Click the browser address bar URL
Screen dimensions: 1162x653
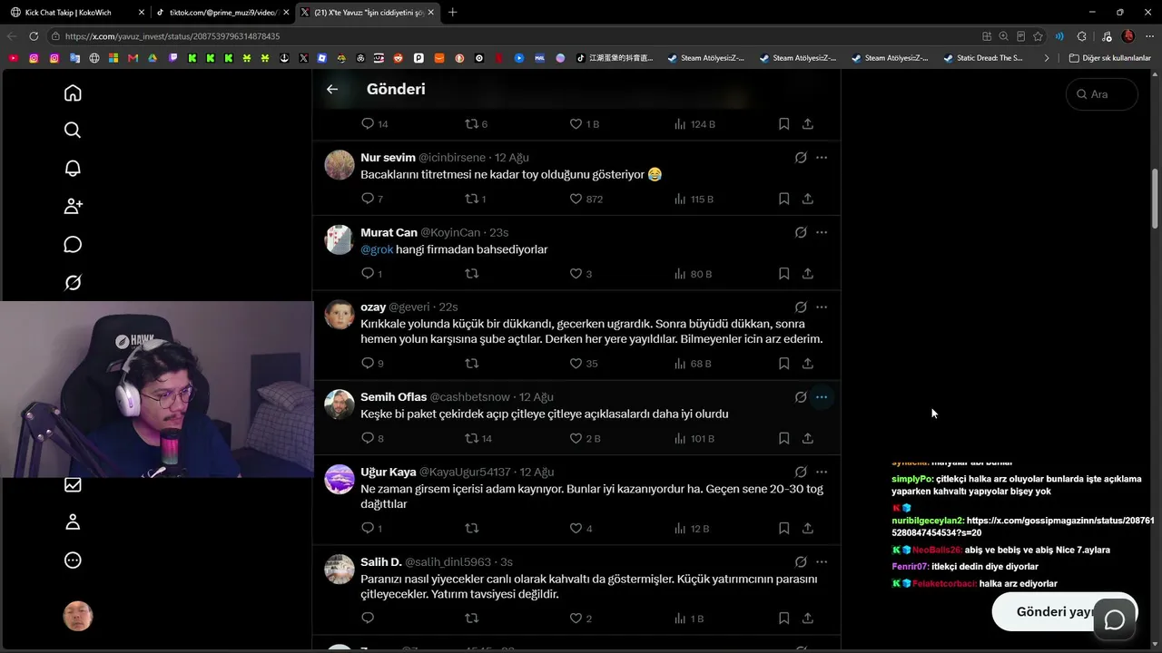[172, 36]
